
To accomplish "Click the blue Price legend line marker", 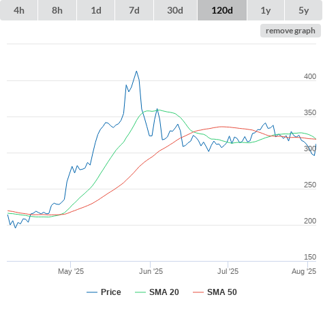I will tap(92, 292).
